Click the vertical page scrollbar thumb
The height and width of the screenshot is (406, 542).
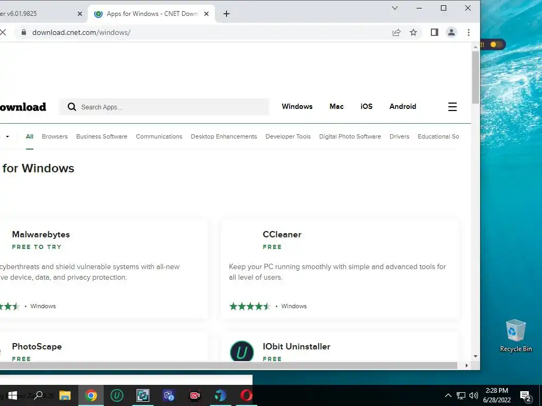(x=476, y=77)
